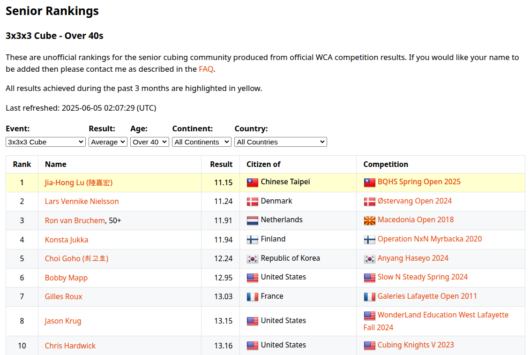The width and height of the screenshot is (530, 355).
Task: Expand the Age dropdown showing Over 40
Action: [149, 142]
